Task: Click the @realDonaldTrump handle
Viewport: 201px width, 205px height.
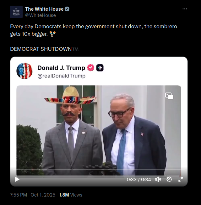Action: (x=61, y=76)
